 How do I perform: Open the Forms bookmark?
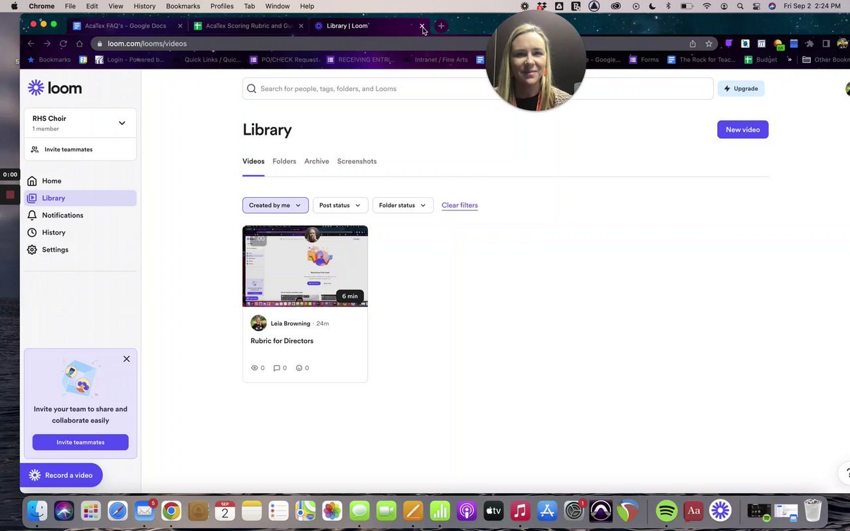pyautogui.click(x=644, y=60)
